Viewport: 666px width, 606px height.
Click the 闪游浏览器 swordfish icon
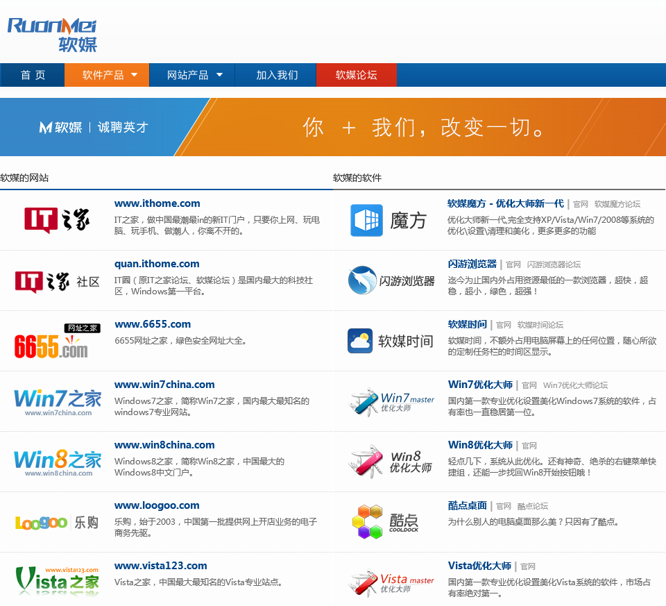[x=362, y=280]
